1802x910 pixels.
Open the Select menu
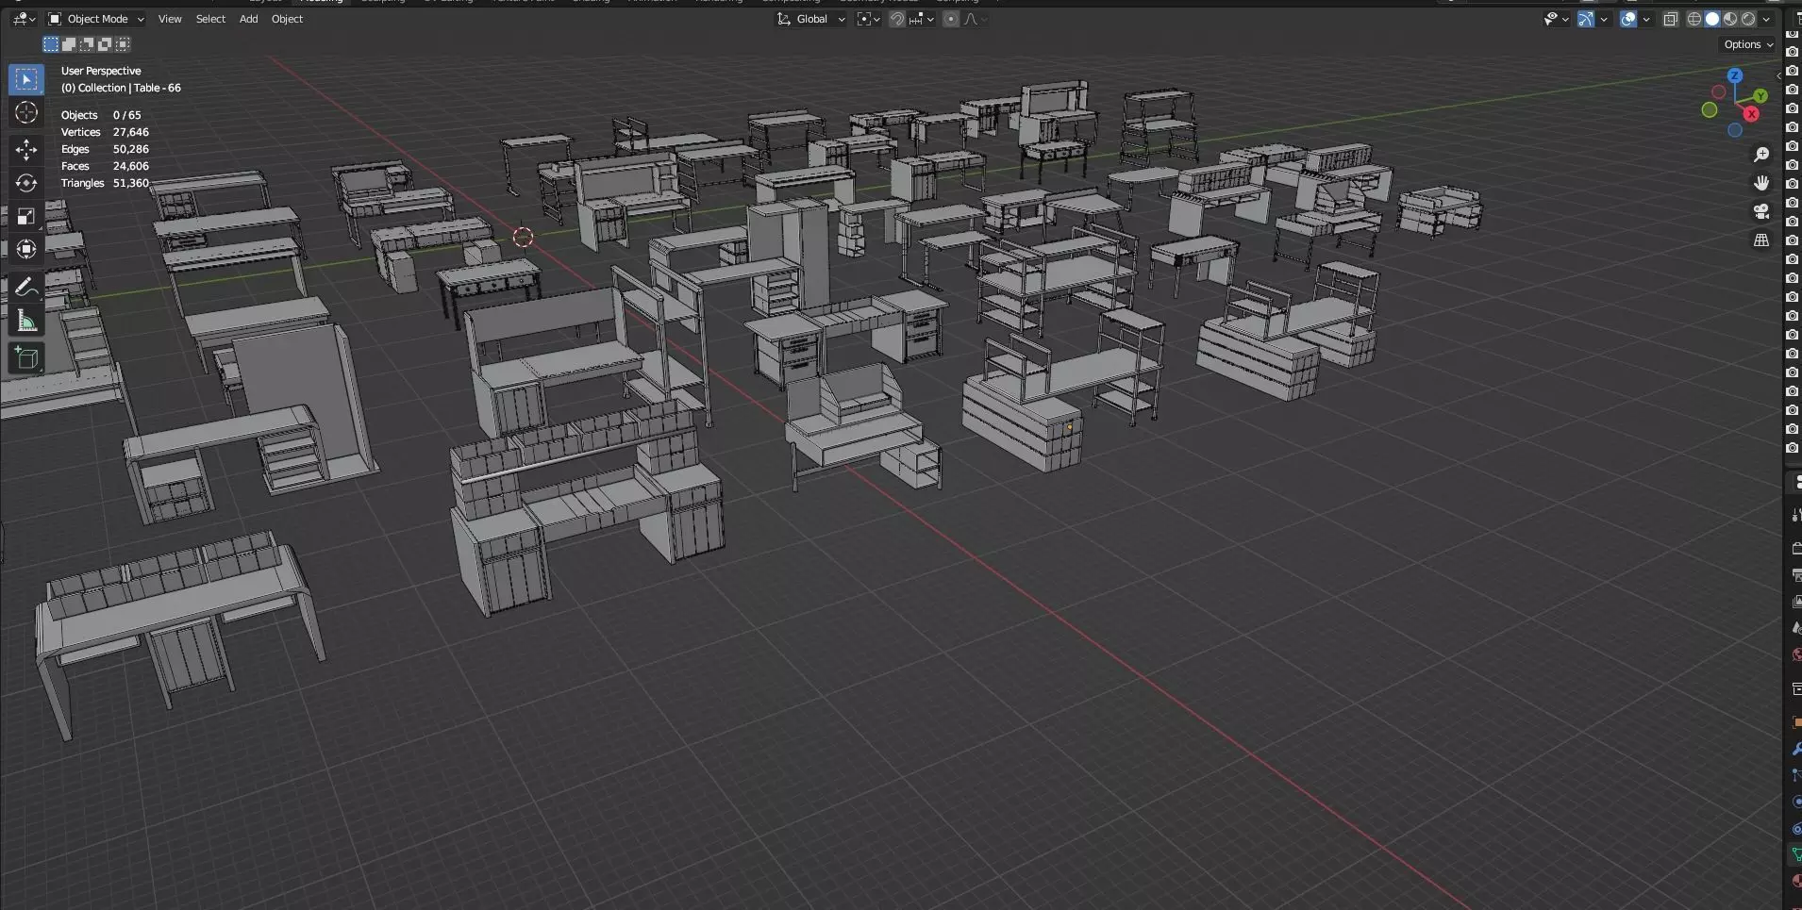tap(210, 19)
